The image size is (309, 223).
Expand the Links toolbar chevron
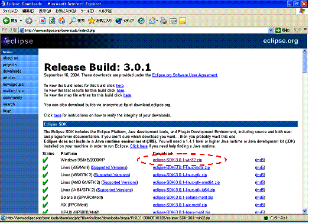[x=305, y=30]
